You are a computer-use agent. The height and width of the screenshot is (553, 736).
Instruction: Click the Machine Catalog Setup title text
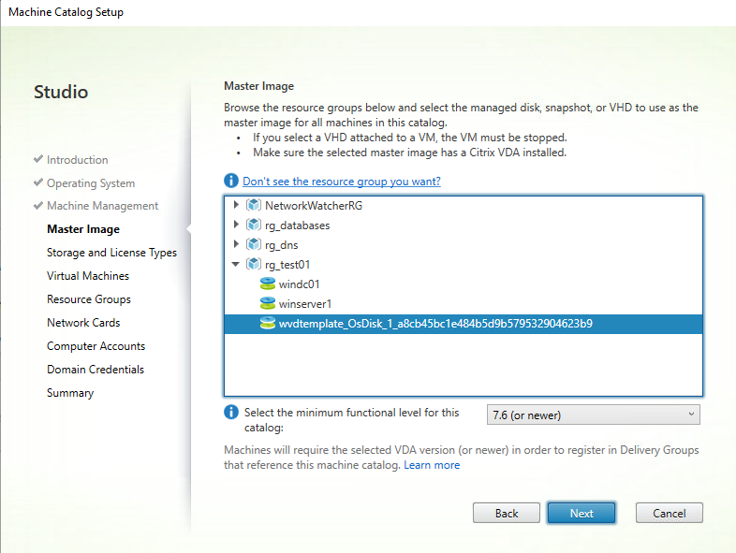tap(66, 12)
